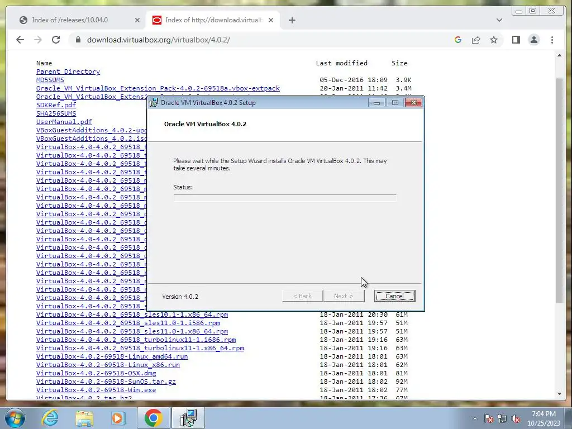The width and height of the screenshot is (572, 429).
Task: Open Chrome side panel icon
Action: (x=516, y=40)
